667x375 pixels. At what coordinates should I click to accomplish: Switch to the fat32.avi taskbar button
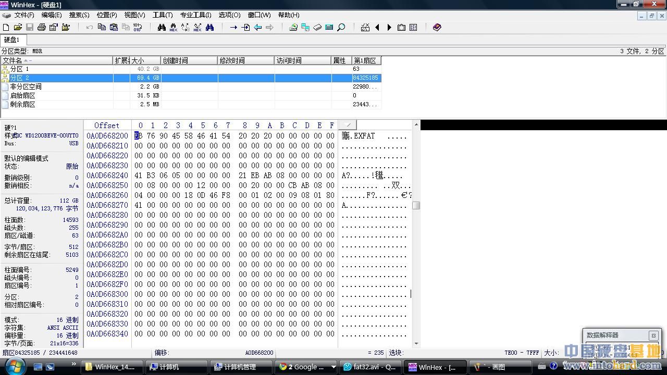coord(371,367)
